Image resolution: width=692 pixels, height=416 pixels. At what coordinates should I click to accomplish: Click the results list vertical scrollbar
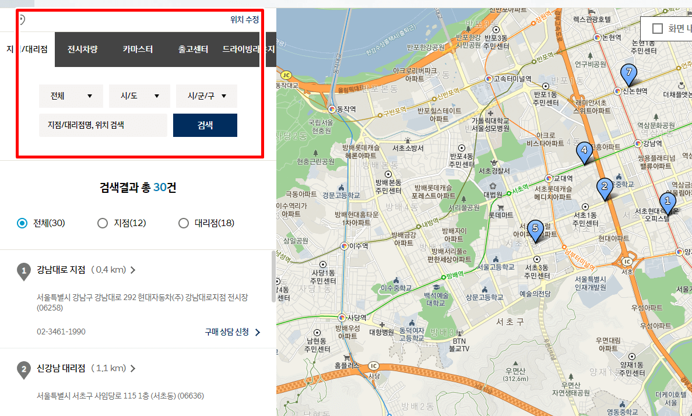pyautogui.click(x=273, y=277)
